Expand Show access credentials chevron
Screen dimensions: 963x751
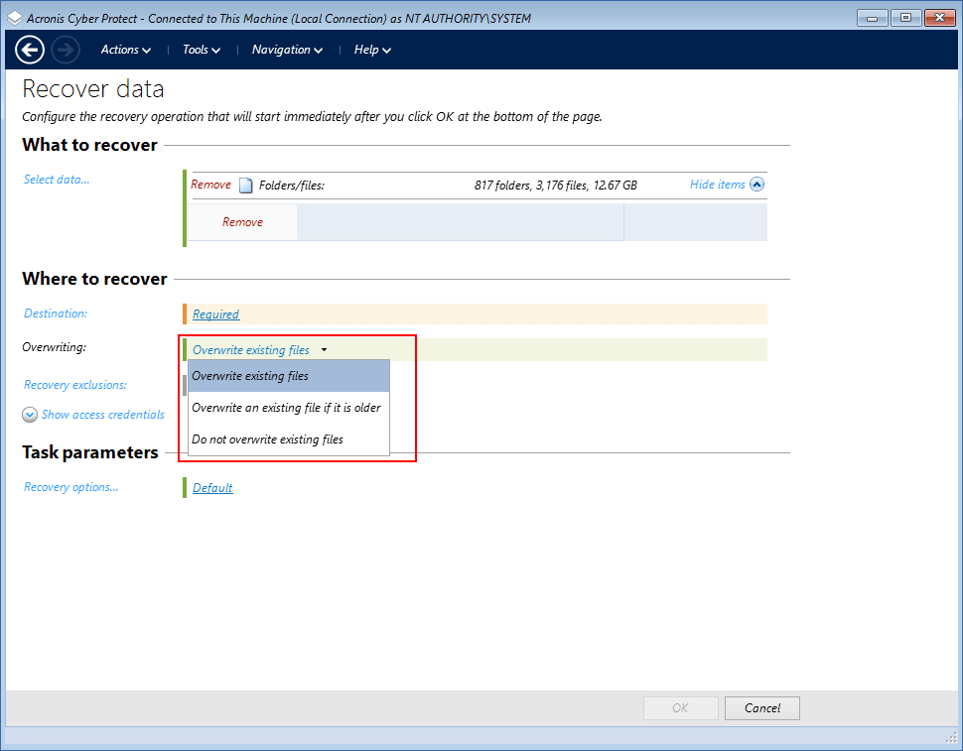click(30, 415)
